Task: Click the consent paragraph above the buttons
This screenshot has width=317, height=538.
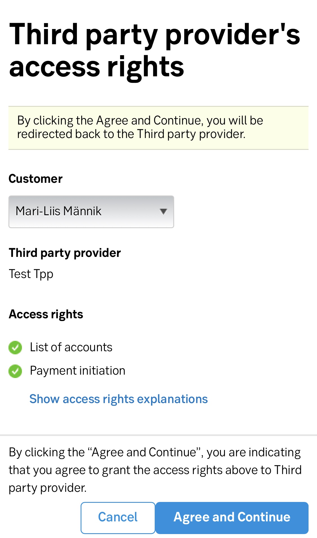Action: pos(155,470)
